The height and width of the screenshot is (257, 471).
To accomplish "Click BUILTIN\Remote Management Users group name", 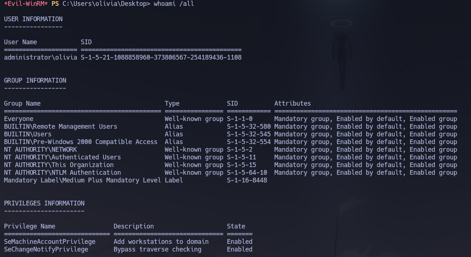I will click(x=60, y=126).
